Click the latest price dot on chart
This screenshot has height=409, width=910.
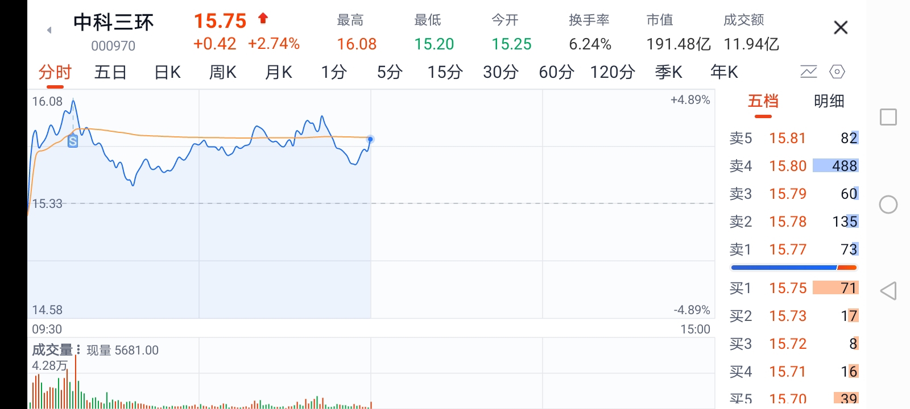[370, 139]
